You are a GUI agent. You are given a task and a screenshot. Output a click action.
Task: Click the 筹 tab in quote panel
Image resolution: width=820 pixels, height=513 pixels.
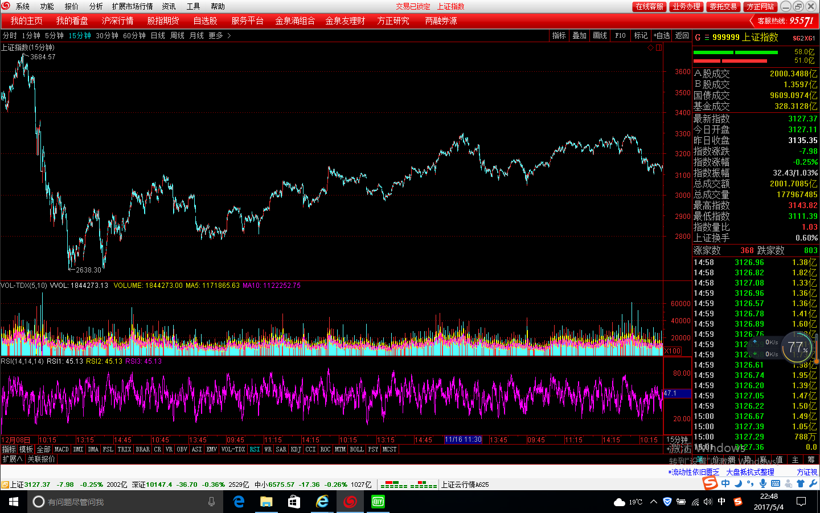(x=811, y=459)
